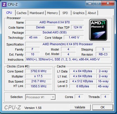117x114 pixels.
Task: Click the Name field showing Phenom II X4 970
Action: 55,22
